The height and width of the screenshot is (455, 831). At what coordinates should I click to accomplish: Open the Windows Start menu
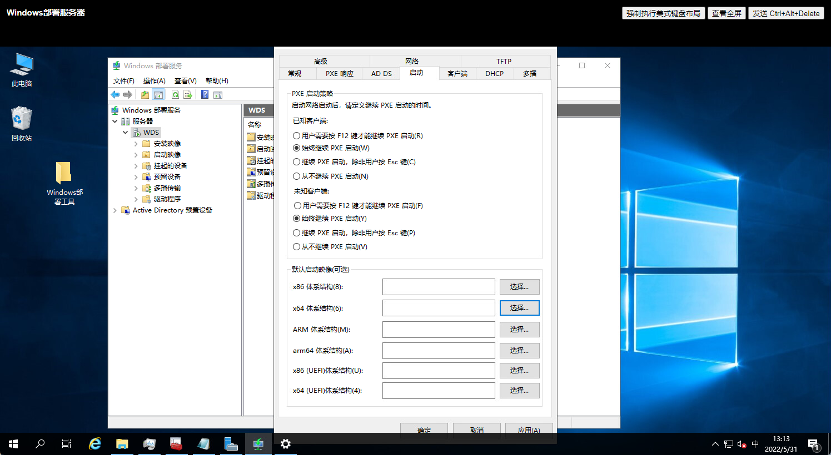tap(13, 444)
